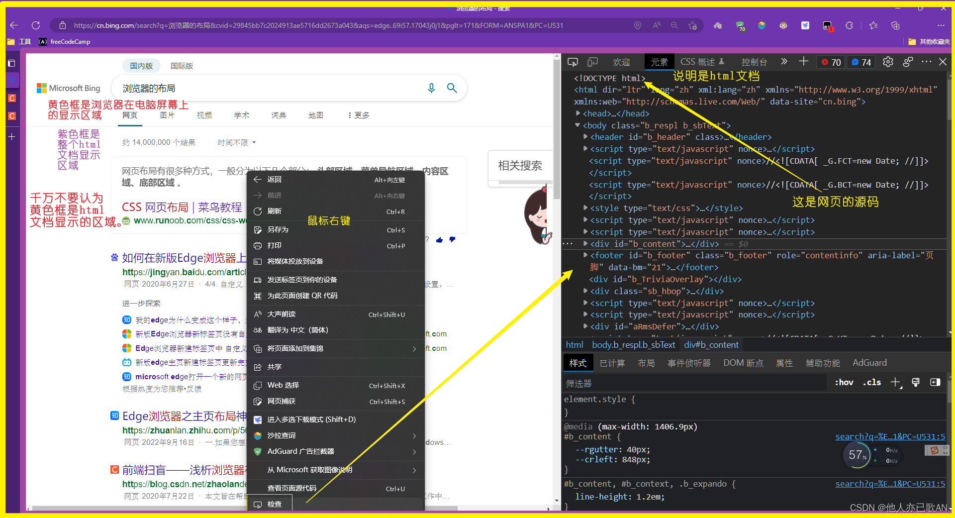Click the zoom out magnifier icon in address bar

pyautogui.click(x=674, y=25)
